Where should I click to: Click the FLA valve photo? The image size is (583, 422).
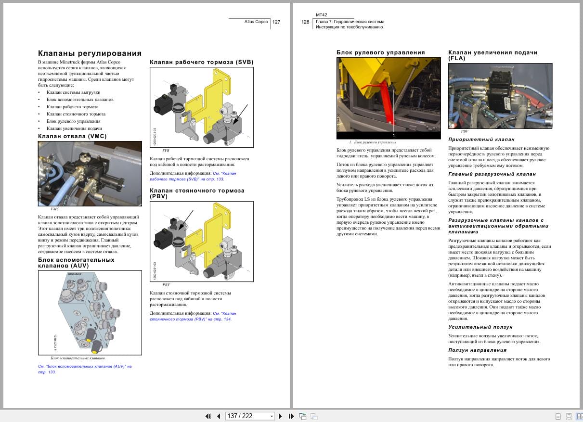click(500, 96)
